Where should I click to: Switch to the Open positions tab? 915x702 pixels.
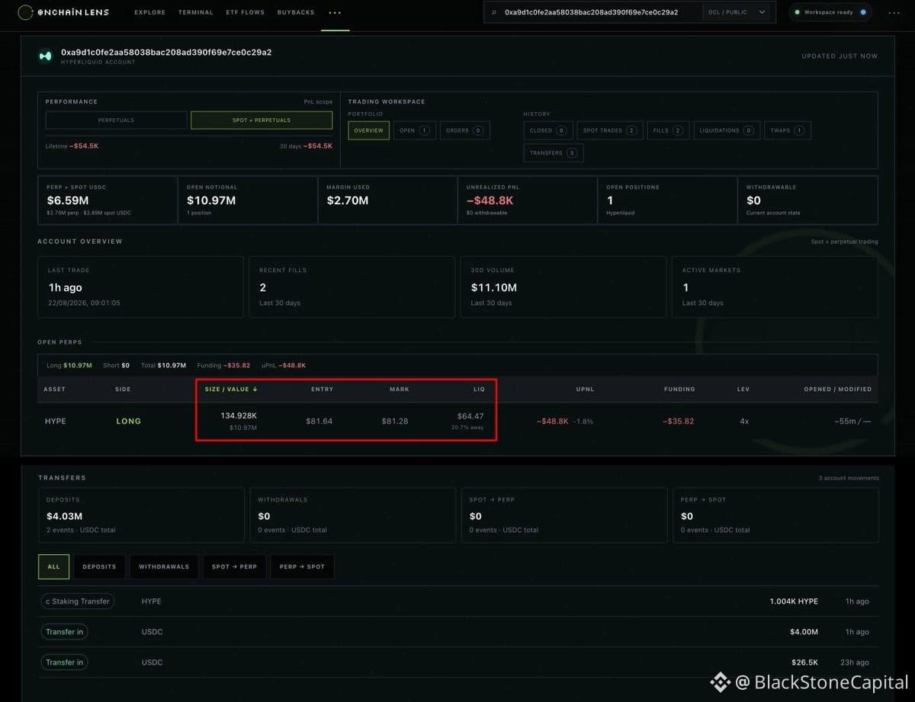click(414, 130)
